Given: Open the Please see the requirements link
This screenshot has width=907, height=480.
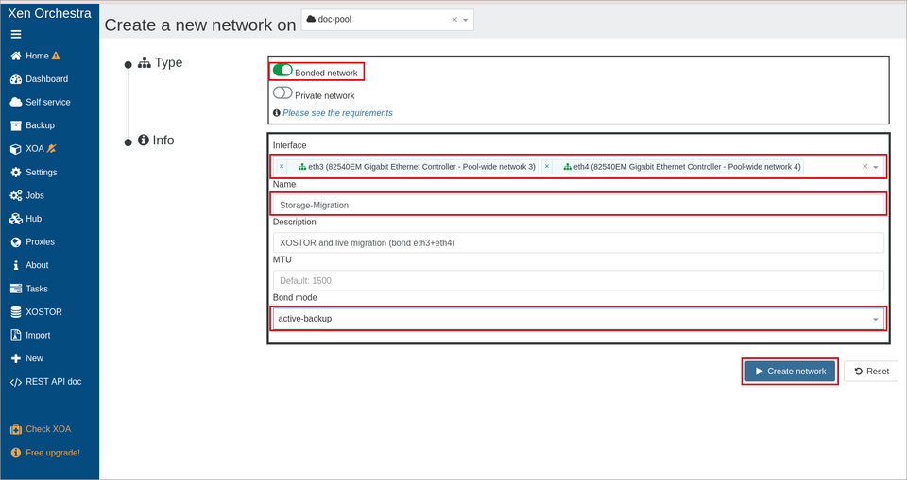Looking at the screenshot, I should pyautogui.click(x=338, y=113).
